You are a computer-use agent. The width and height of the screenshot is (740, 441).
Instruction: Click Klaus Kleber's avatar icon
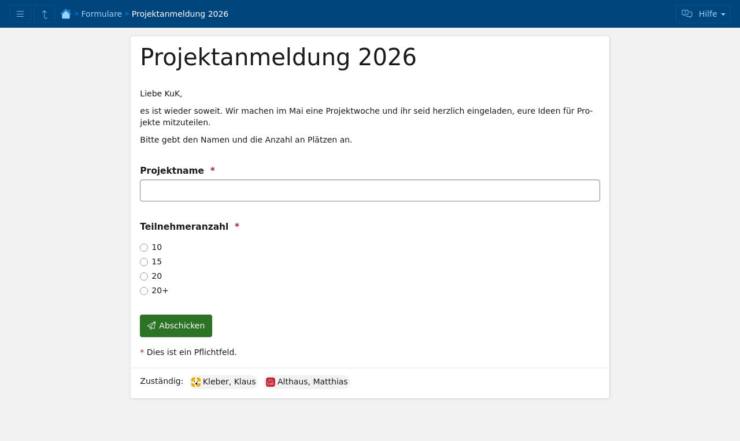[x=196, y=382]
